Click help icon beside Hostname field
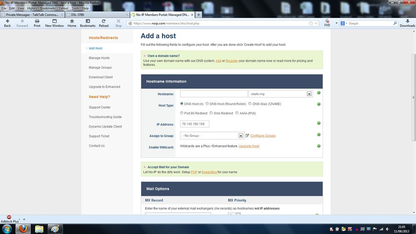Image resolution: width=416 pixels, height=234 pixels. (x=319, y=93)
